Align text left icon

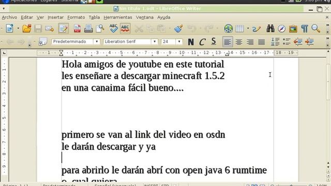point(228,42)
